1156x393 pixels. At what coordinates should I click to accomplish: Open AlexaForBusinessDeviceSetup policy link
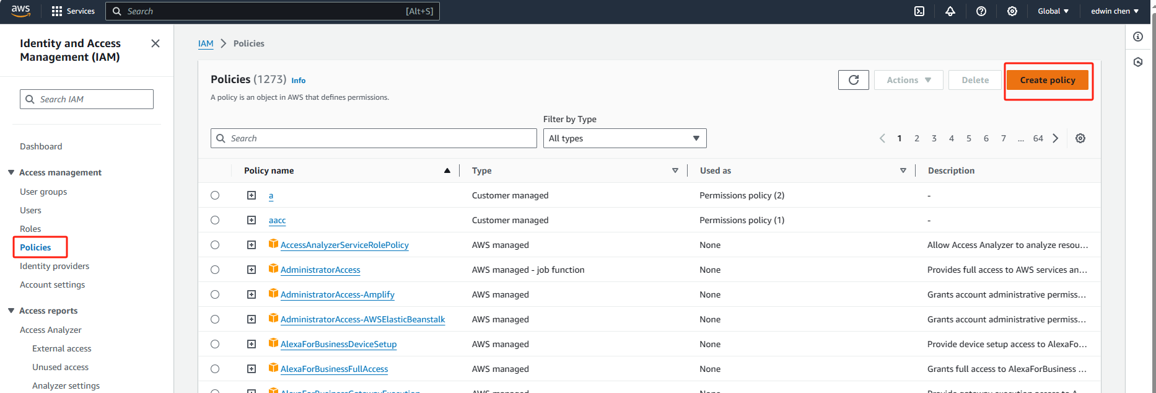coord(339,344)
